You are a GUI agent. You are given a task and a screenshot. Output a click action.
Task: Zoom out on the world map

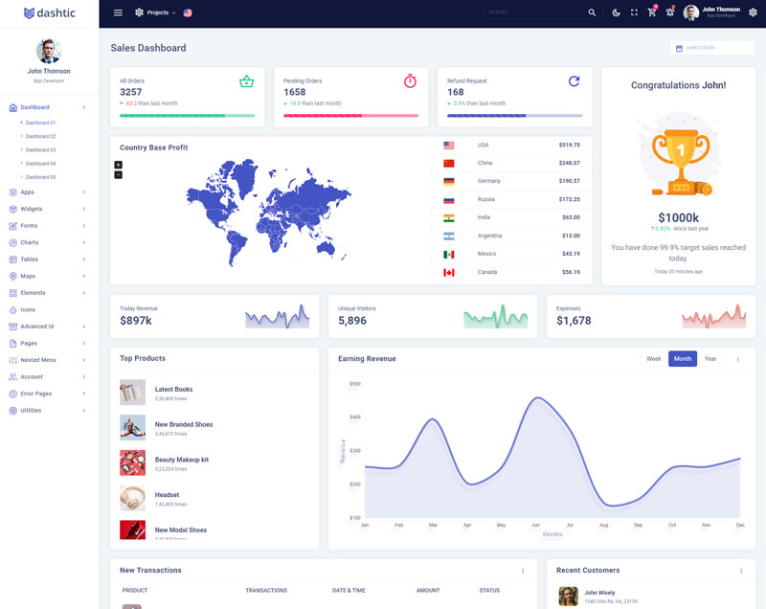click(118, 174)
